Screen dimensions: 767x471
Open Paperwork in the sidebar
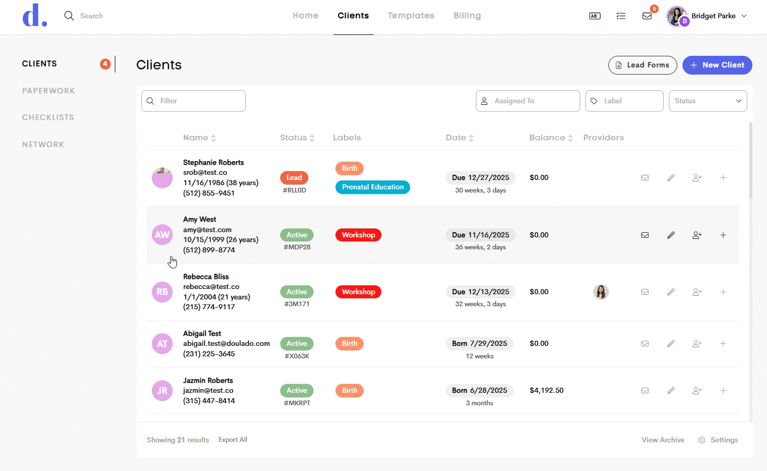[x=49, y=91]
